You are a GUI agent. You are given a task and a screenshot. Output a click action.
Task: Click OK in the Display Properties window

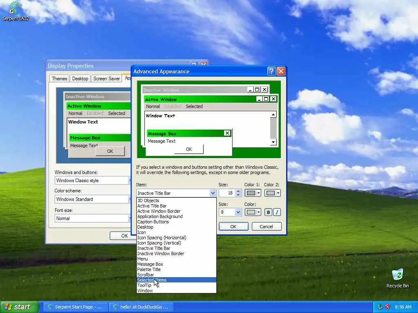pos(124,236)
